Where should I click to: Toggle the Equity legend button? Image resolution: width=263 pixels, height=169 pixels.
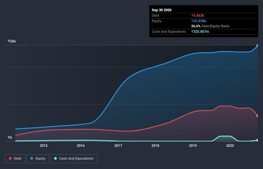(x=38, y=159)
